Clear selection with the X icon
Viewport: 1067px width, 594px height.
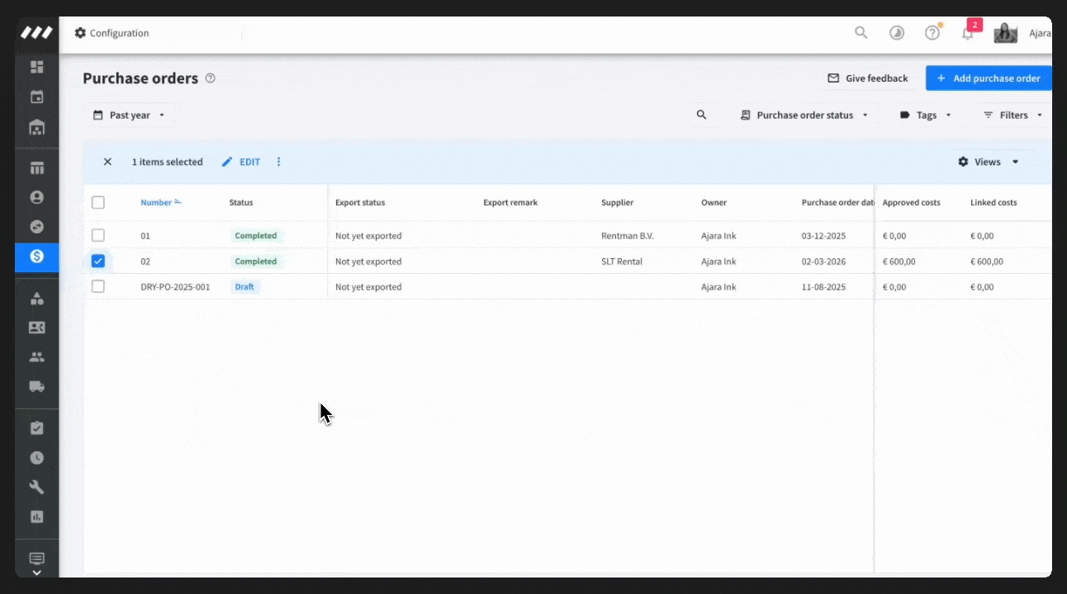pyautogui.click(x=107, y=162)
